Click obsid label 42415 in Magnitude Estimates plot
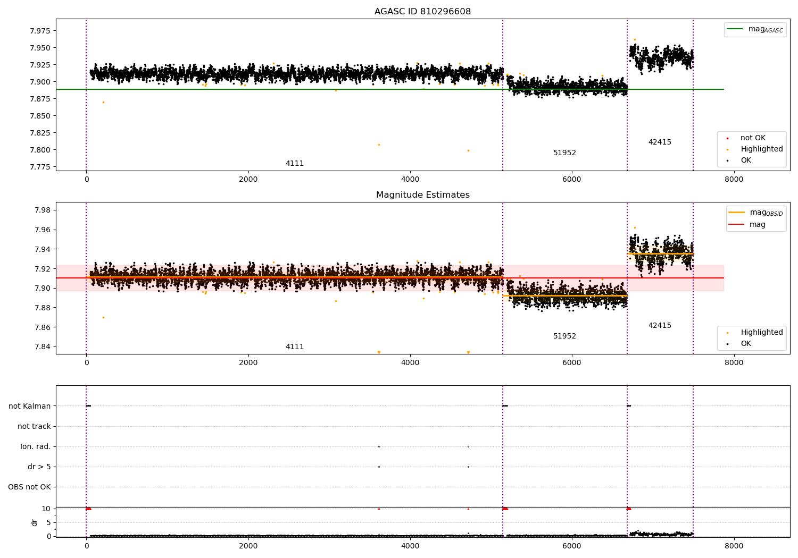Viewport: 798px width, 558px height. (x=660, y=325)
